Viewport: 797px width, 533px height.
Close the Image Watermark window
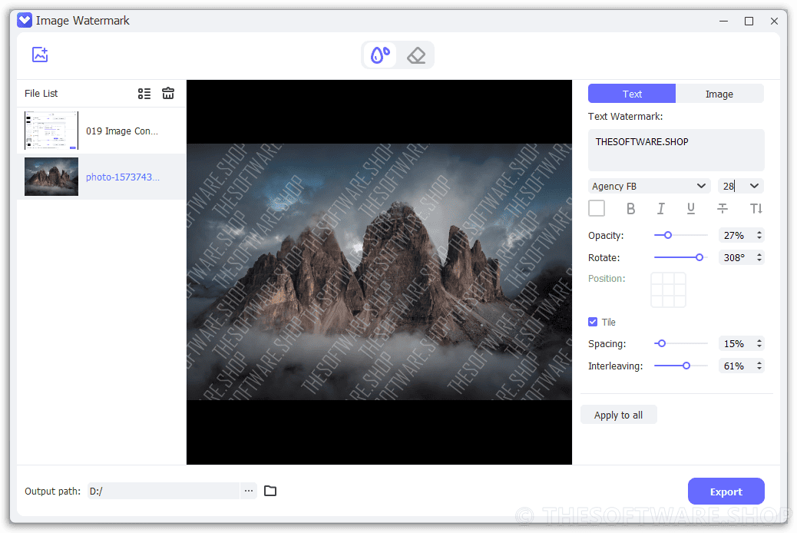pos(774,21)
